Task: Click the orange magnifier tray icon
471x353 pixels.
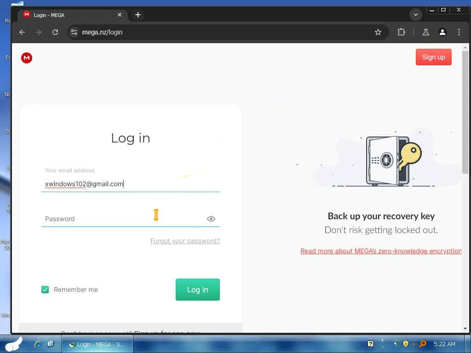Action: pos(423,344)
